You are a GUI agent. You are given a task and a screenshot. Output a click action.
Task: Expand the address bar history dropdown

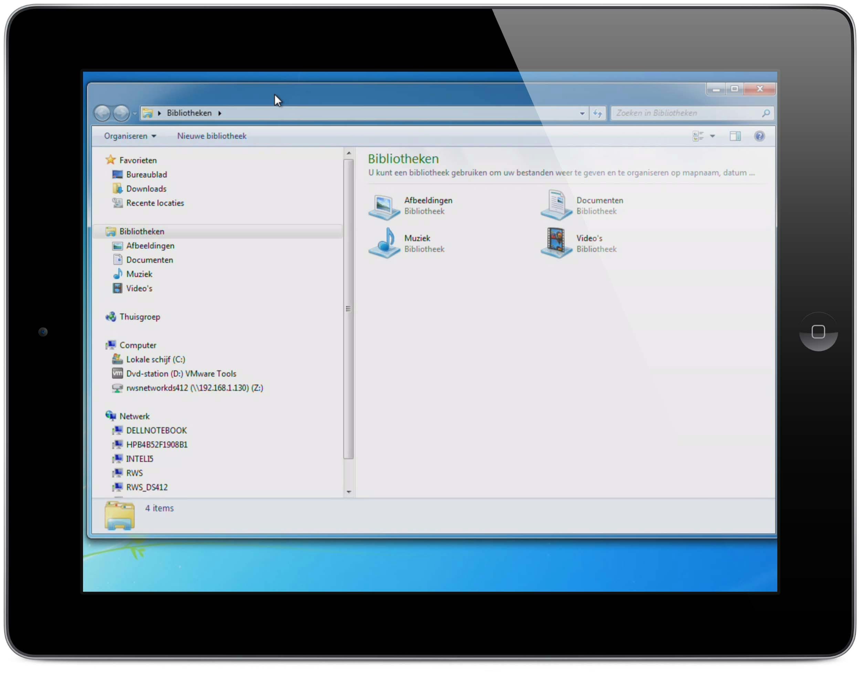point(582,114)
